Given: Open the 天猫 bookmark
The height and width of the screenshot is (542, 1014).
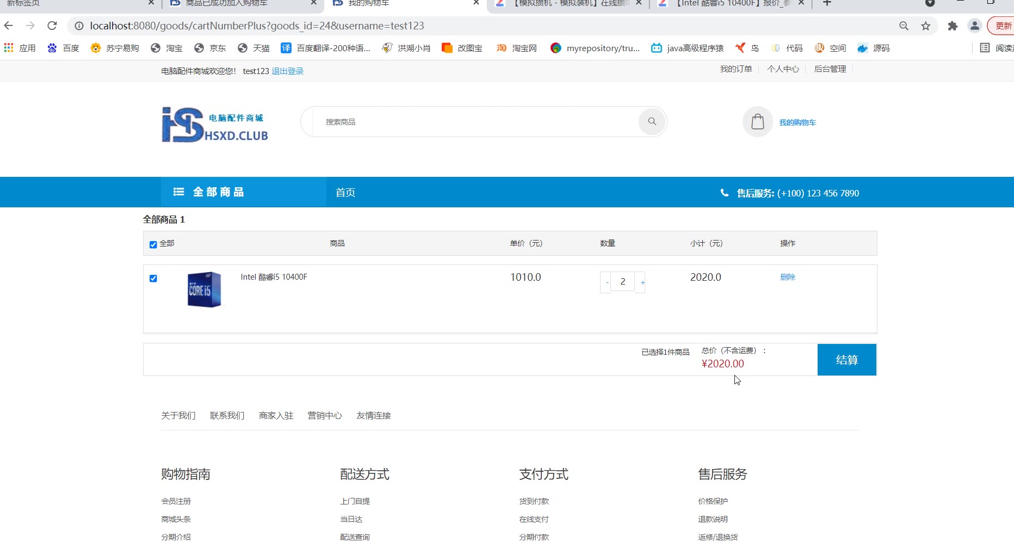Looking at the screenshot, I should click(253, 48).
